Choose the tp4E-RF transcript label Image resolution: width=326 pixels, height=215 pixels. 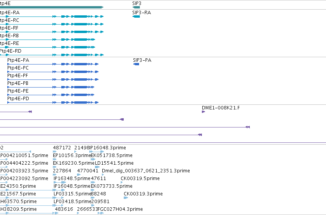pyautogui.click(x=9, y=28)
